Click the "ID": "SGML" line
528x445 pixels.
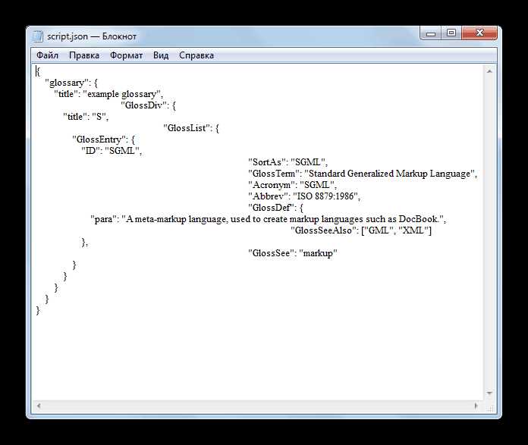tap(112, 151)
